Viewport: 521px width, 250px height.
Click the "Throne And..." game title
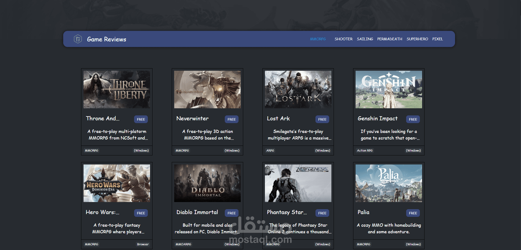point(102,118)
